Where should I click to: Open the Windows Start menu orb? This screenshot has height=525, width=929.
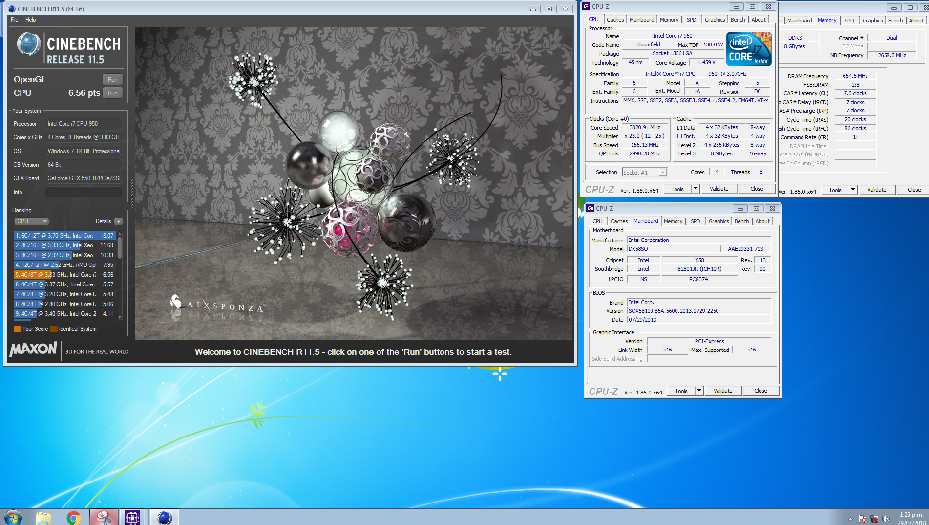13,517
